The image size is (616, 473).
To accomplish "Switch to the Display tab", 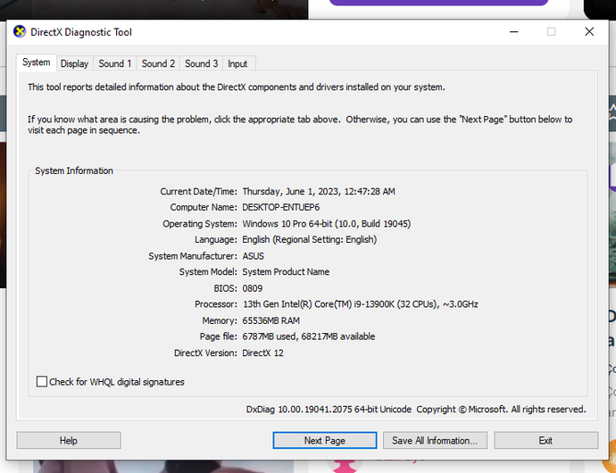I will pos(74,63).
